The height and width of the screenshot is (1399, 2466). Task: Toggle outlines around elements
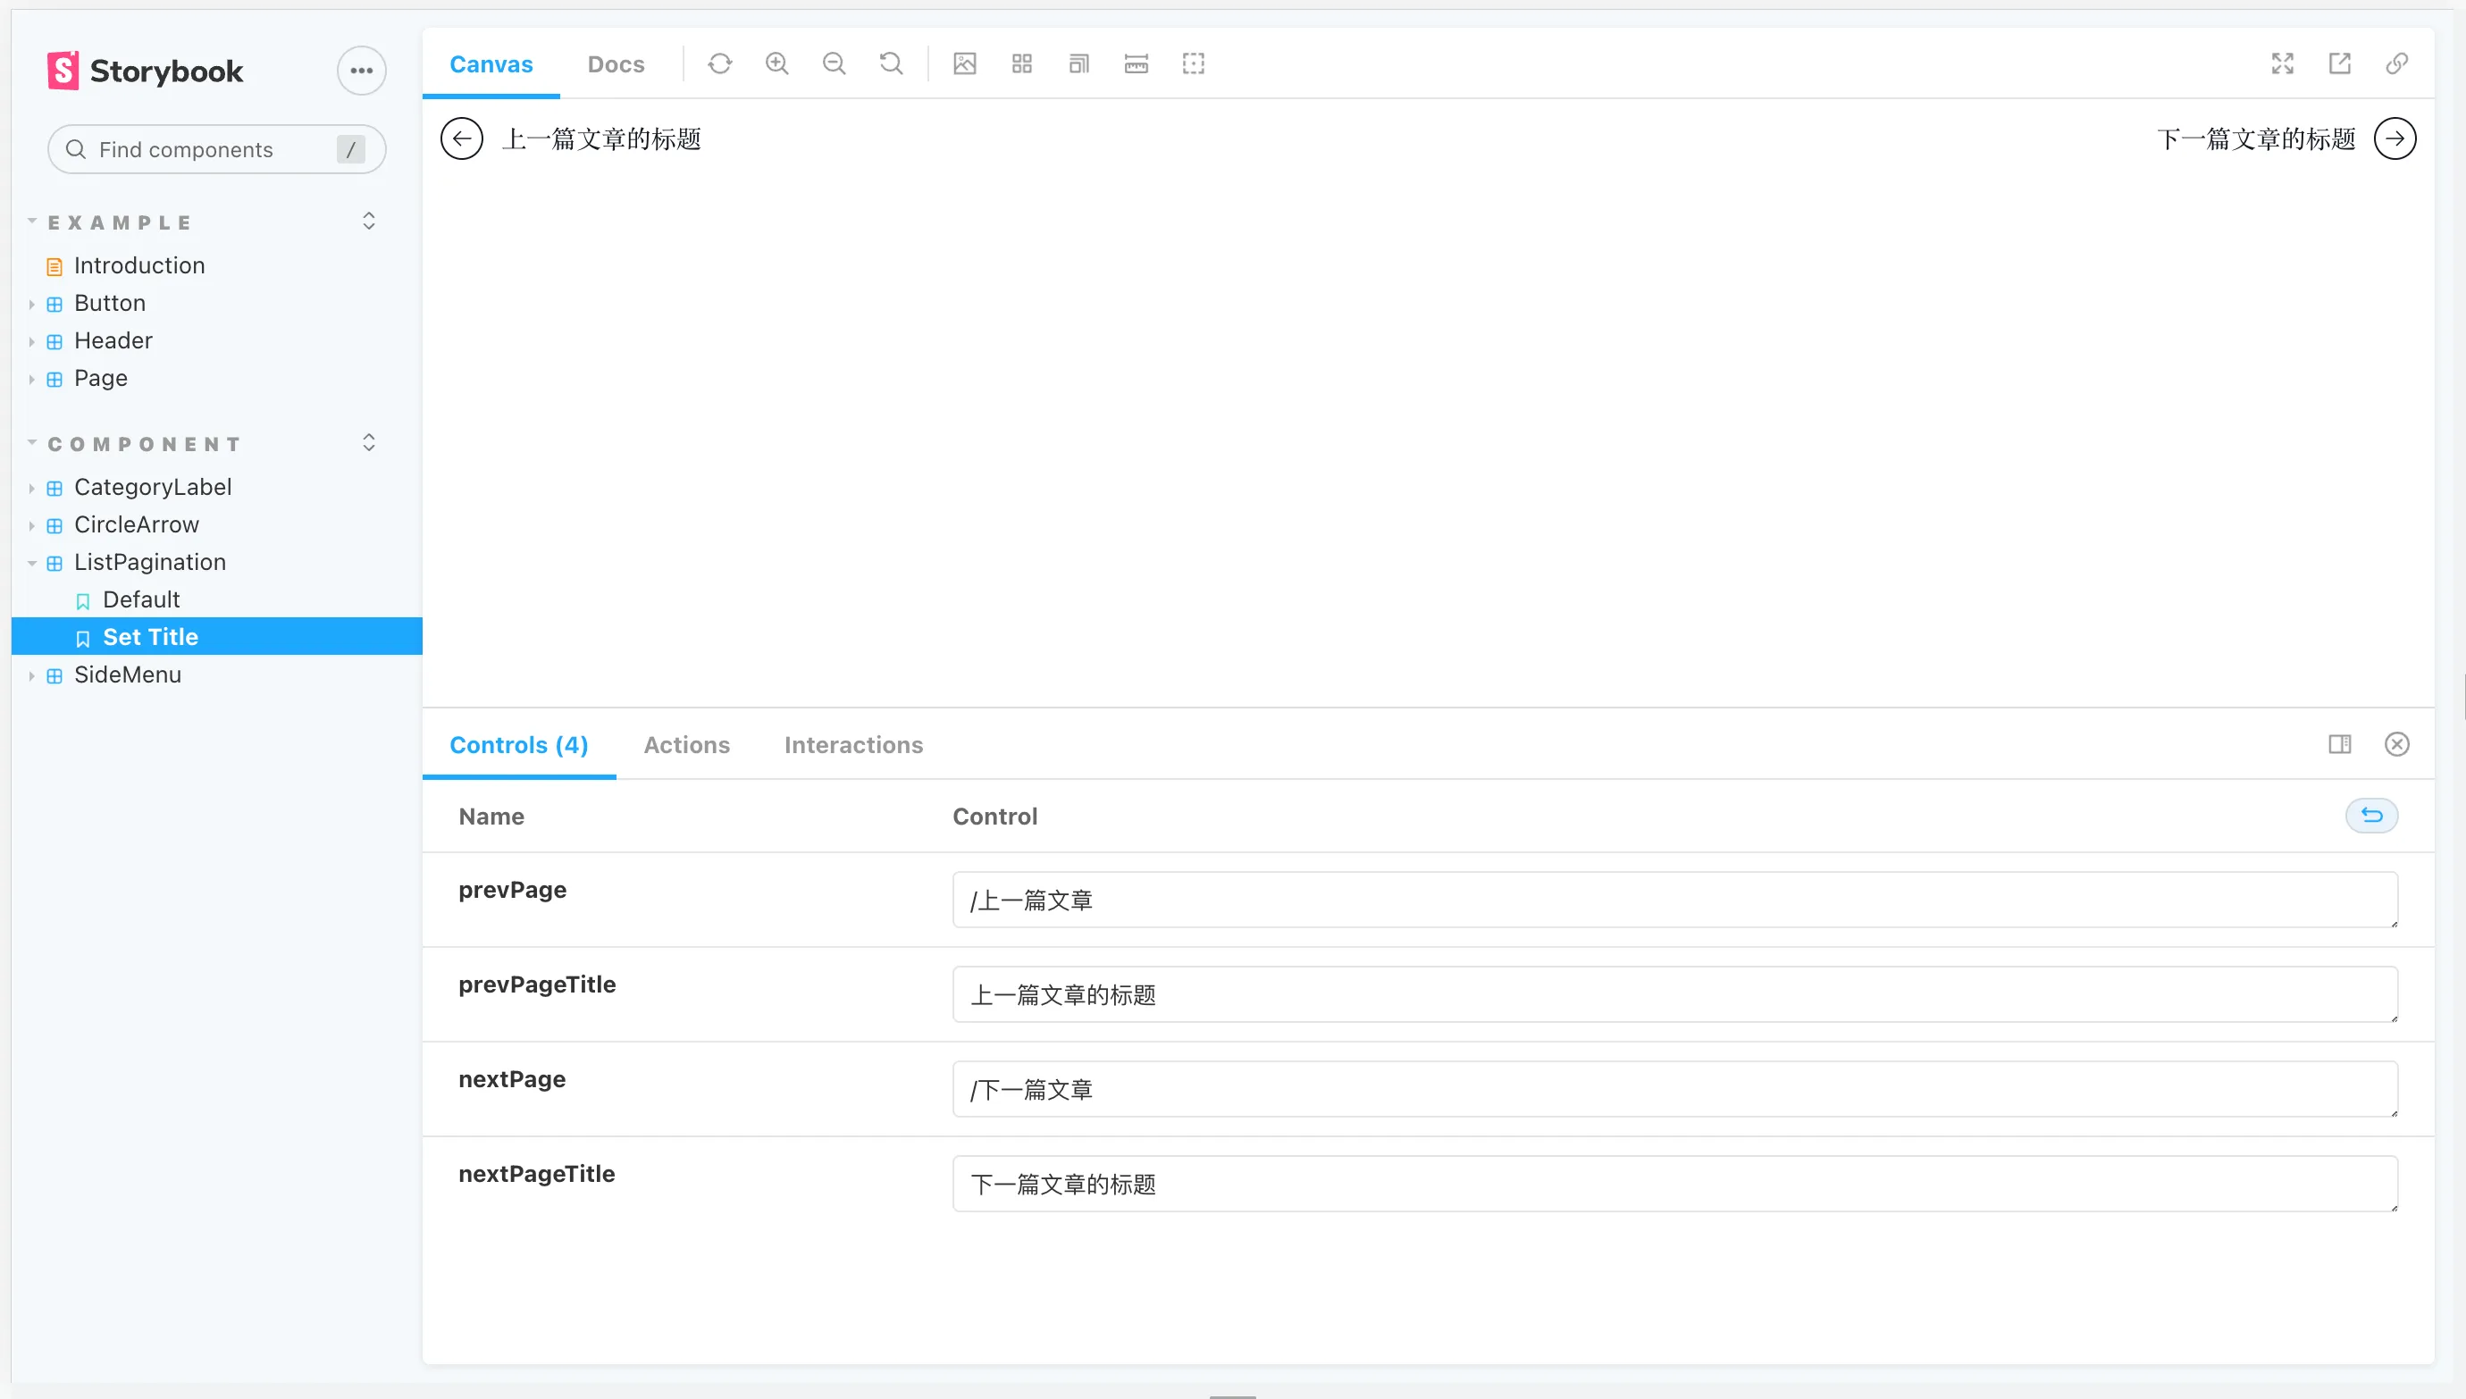pyautogui.click(x=1193, y=63)
